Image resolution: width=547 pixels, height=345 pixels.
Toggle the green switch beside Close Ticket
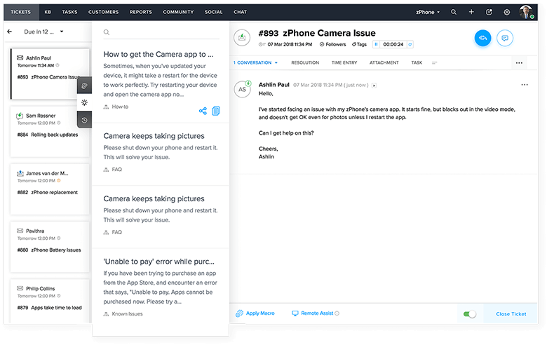coord(469,313)
